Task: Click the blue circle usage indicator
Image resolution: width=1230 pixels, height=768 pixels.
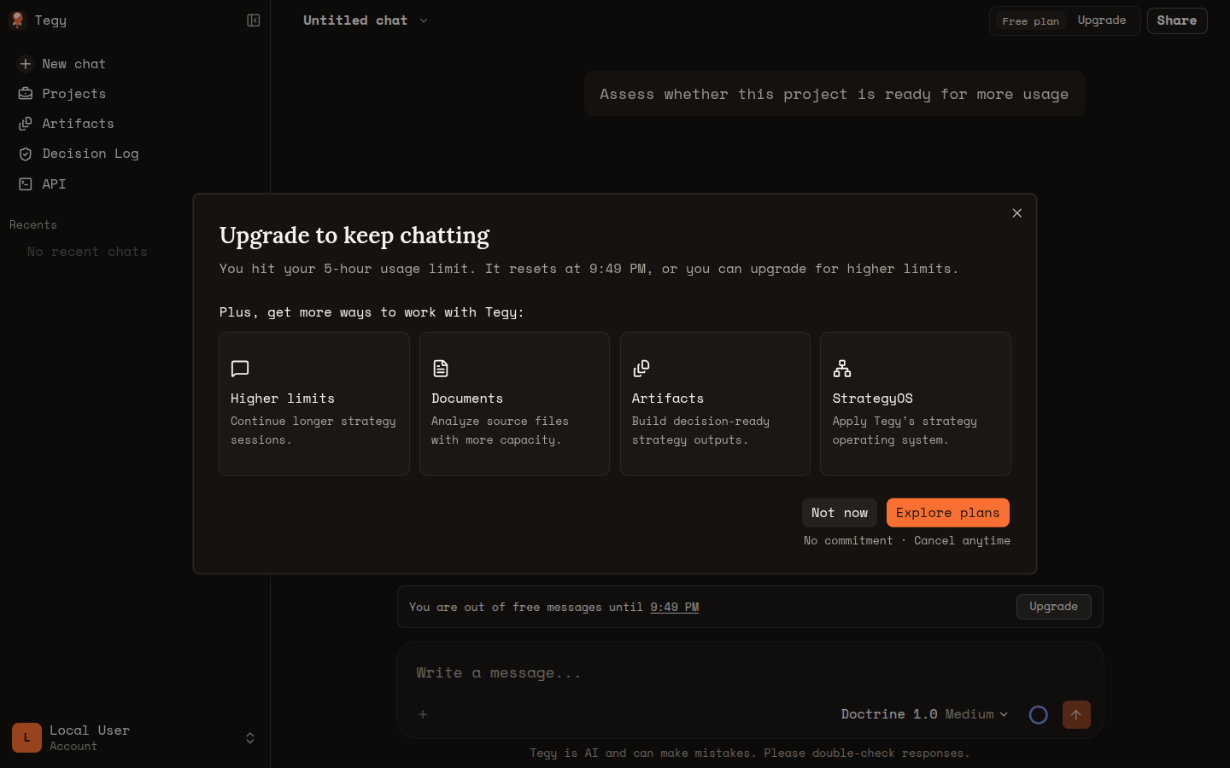Action: (1039, 715)
